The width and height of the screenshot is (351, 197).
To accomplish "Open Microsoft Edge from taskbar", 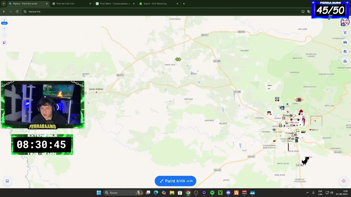I will click(x=156, y=193).
